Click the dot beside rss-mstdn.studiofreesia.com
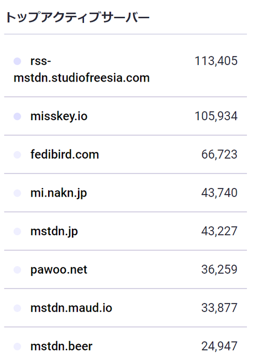This screenshot has height=362, width=253. coord(17,61)
